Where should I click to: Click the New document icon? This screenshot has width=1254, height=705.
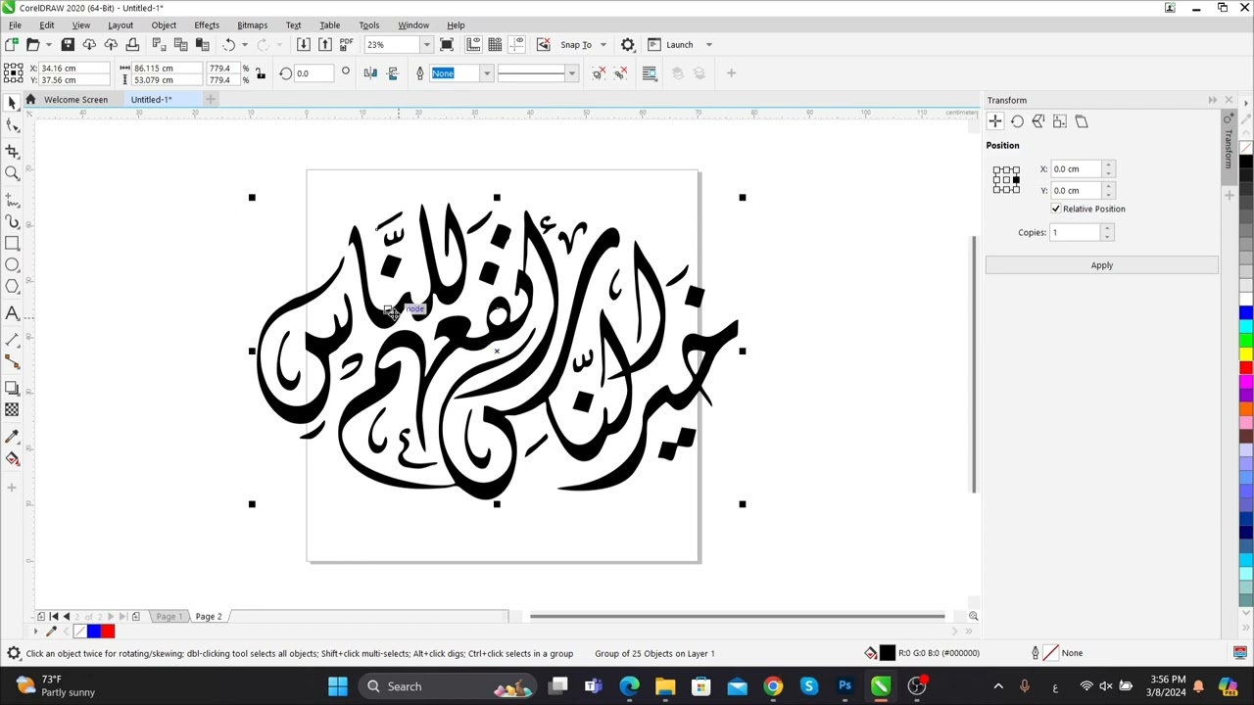tap(11, 44)
